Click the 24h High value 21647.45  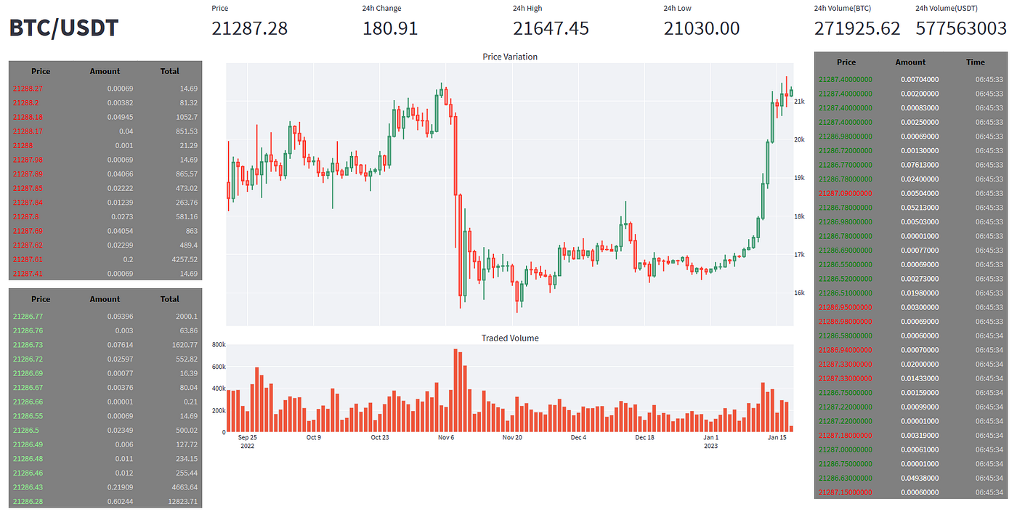point(551,28)
